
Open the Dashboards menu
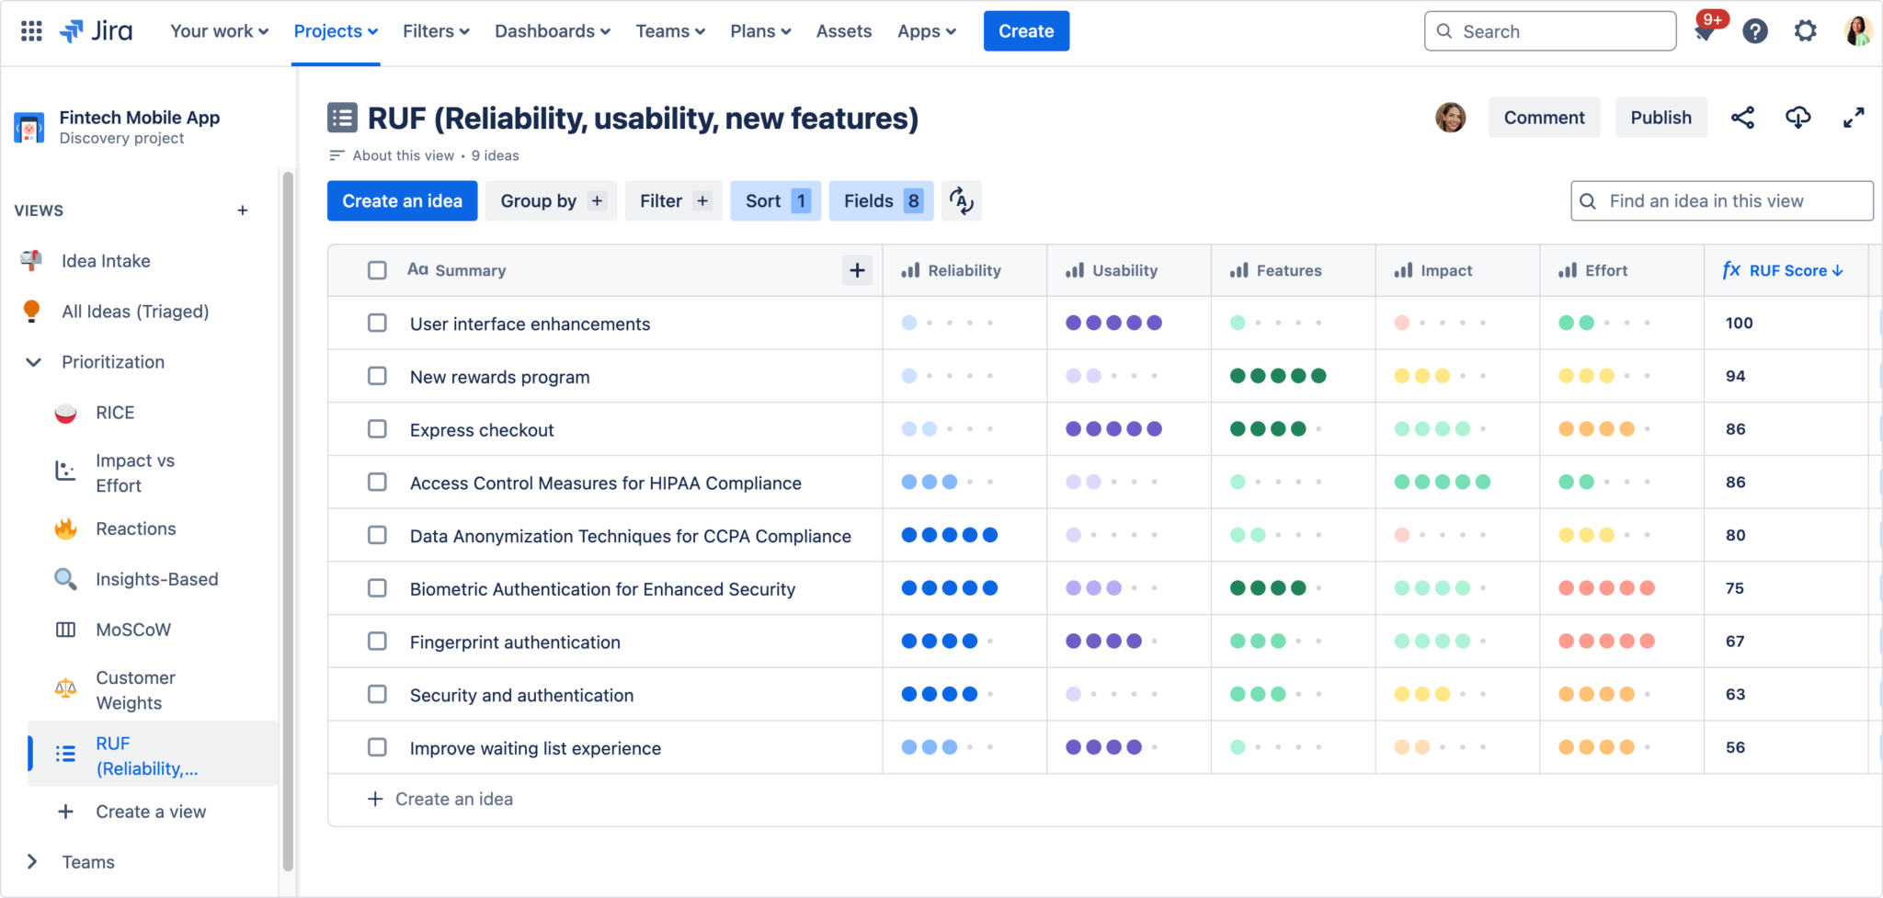point(552,31)
